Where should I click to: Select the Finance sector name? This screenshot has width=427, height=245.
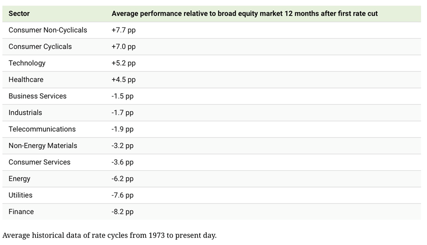[x=21, y=211]
